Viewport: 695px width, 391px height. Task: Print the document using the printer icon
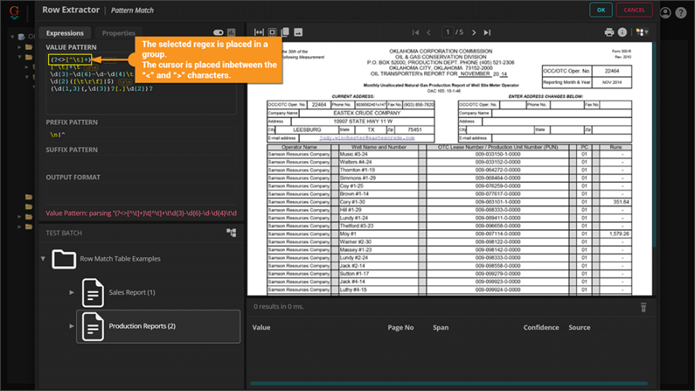[x=609, y=32]
